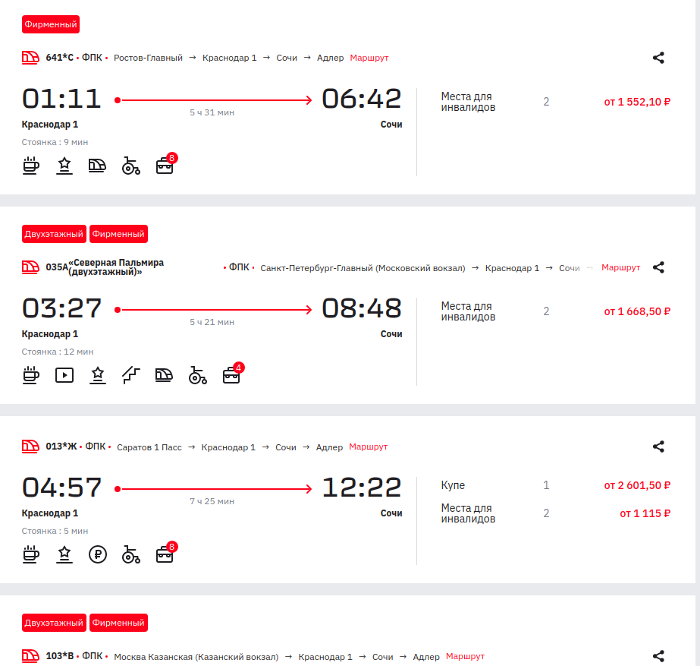700x666 pixels.
Task: Click the Двухэтажный badge on train 035А
Action: pos(54,234)
